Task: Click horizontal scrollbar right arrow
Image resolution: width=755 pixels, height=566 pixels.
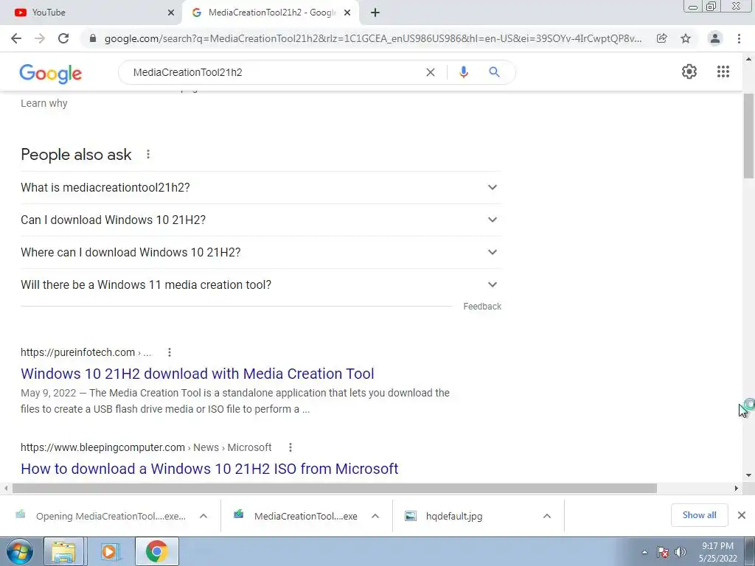Action: coord(737,488)
